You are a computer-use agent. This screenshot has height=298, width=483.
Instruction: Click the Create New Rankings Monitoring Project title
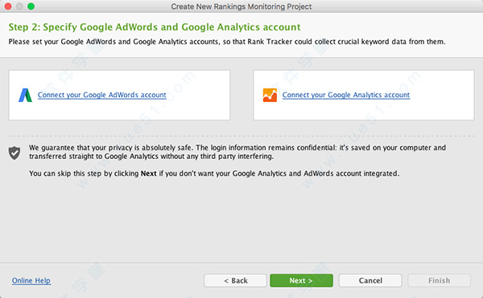point(242,6)
